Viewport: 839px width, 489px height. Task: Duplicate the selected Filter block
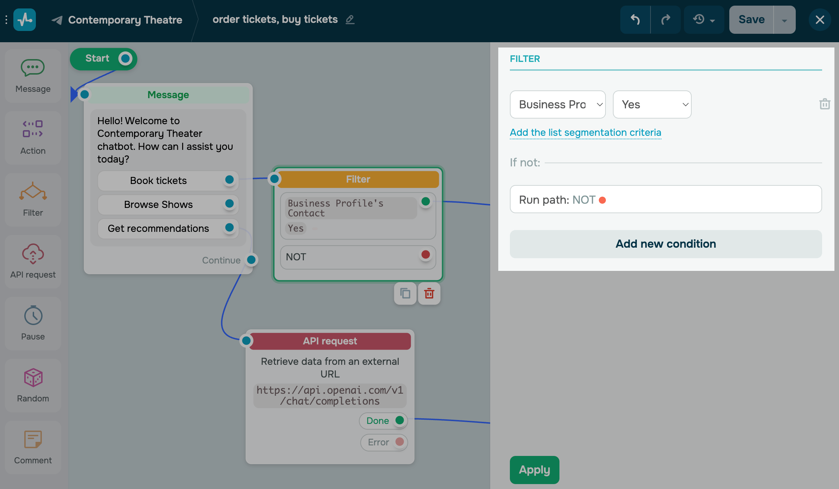(x=405, y=293)
